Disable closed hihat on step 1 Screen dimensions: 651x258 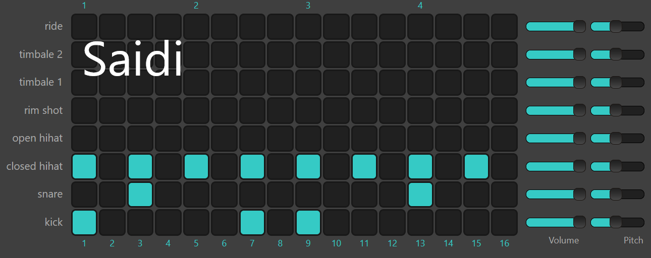click(x=84, y=166)
